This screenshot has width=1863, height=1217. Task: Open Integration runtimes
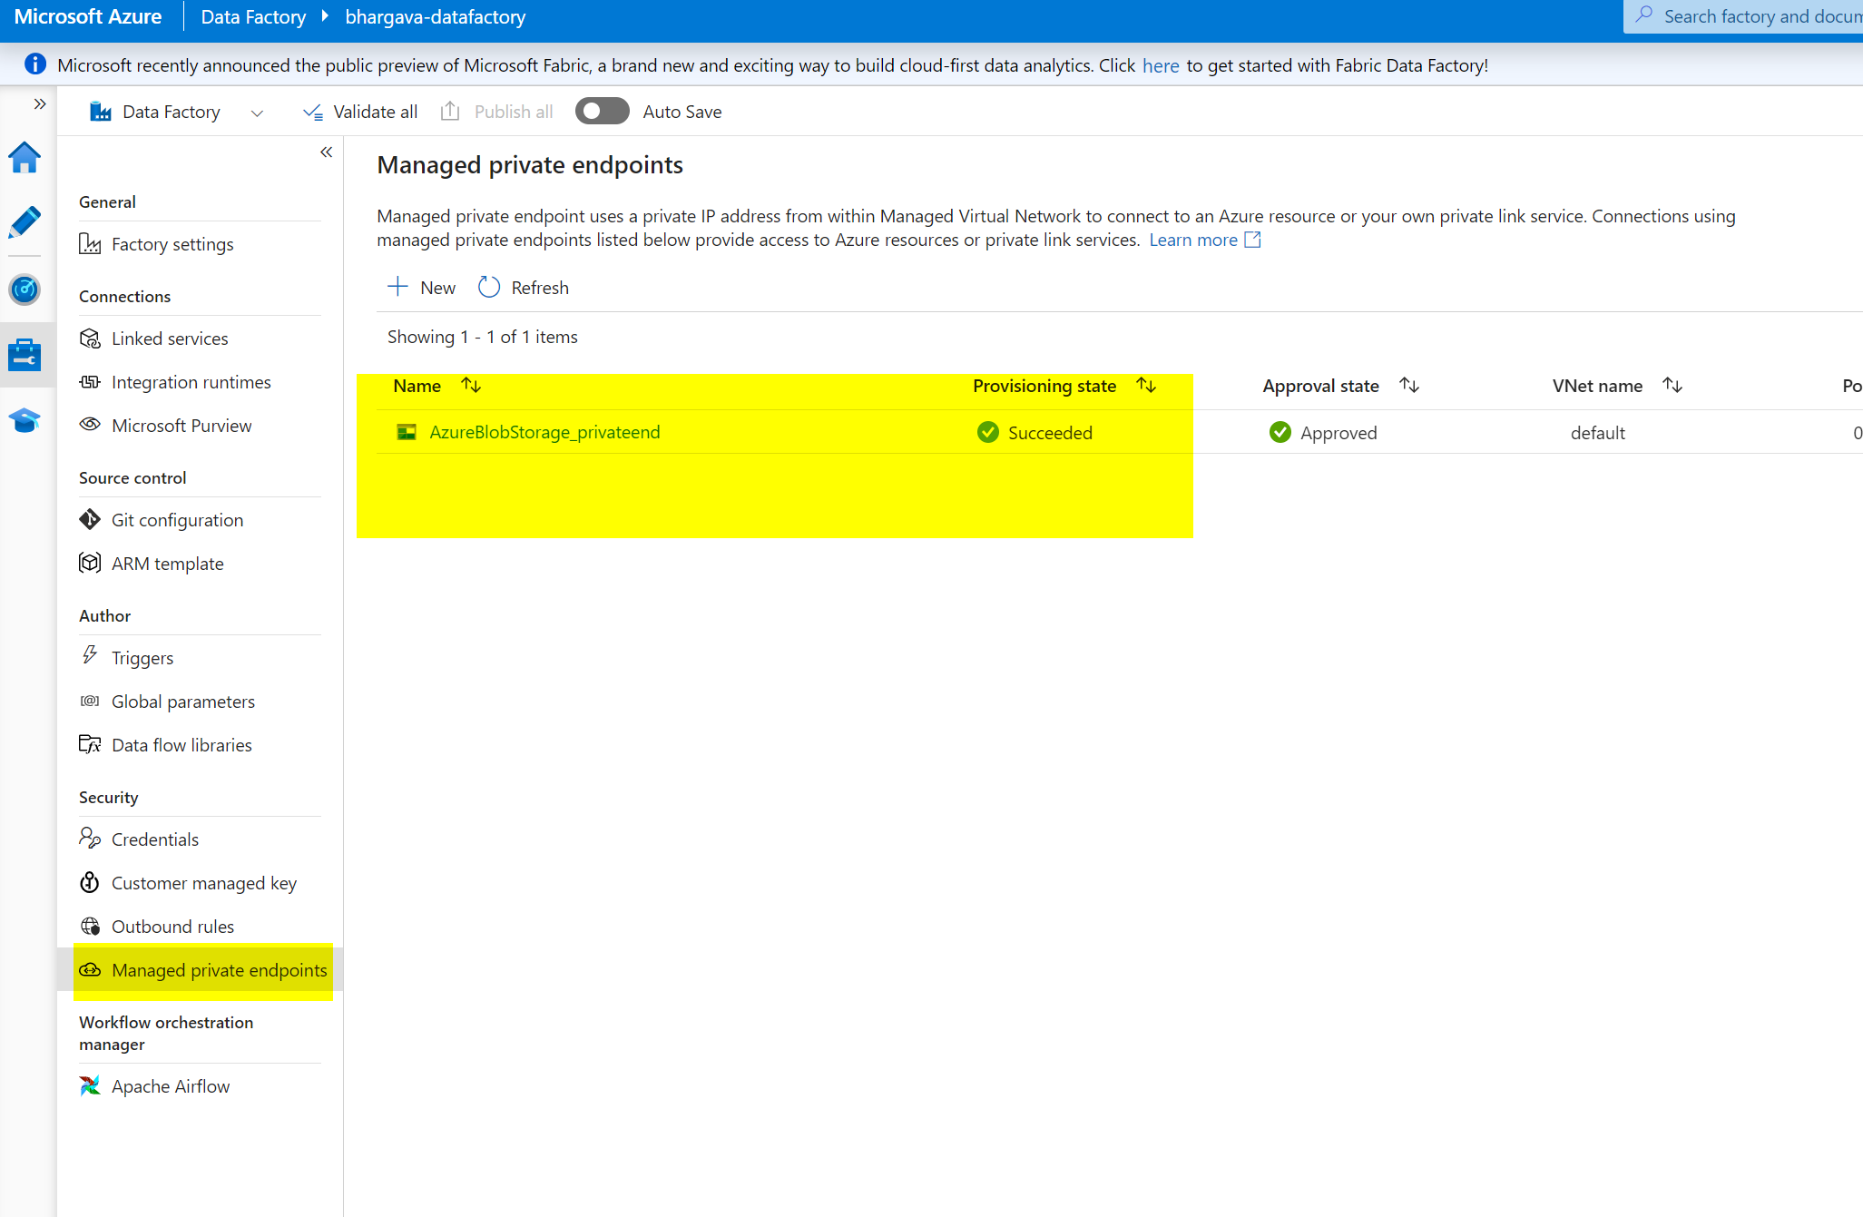point(191,381)
